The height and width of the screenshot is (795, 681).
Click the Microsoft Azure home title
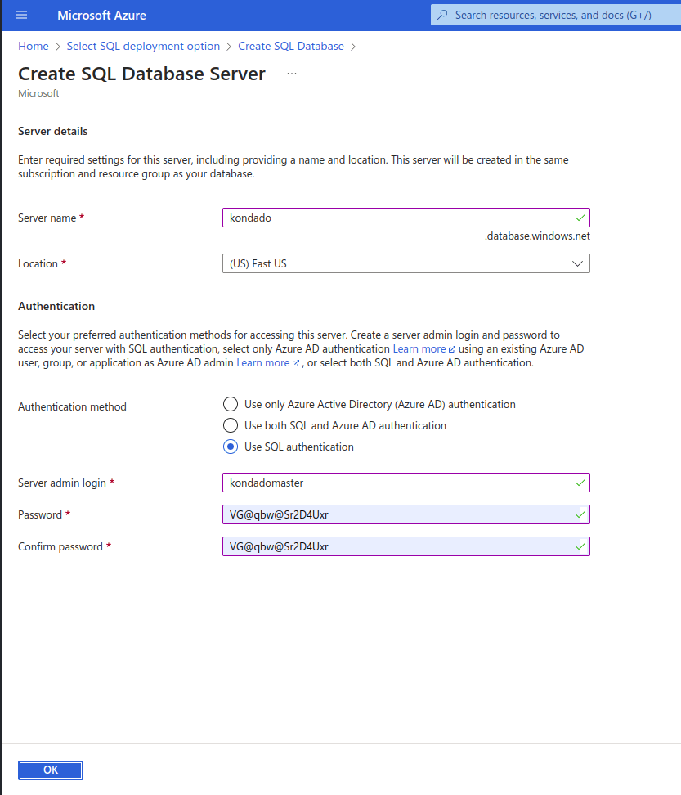pos(101,15)
